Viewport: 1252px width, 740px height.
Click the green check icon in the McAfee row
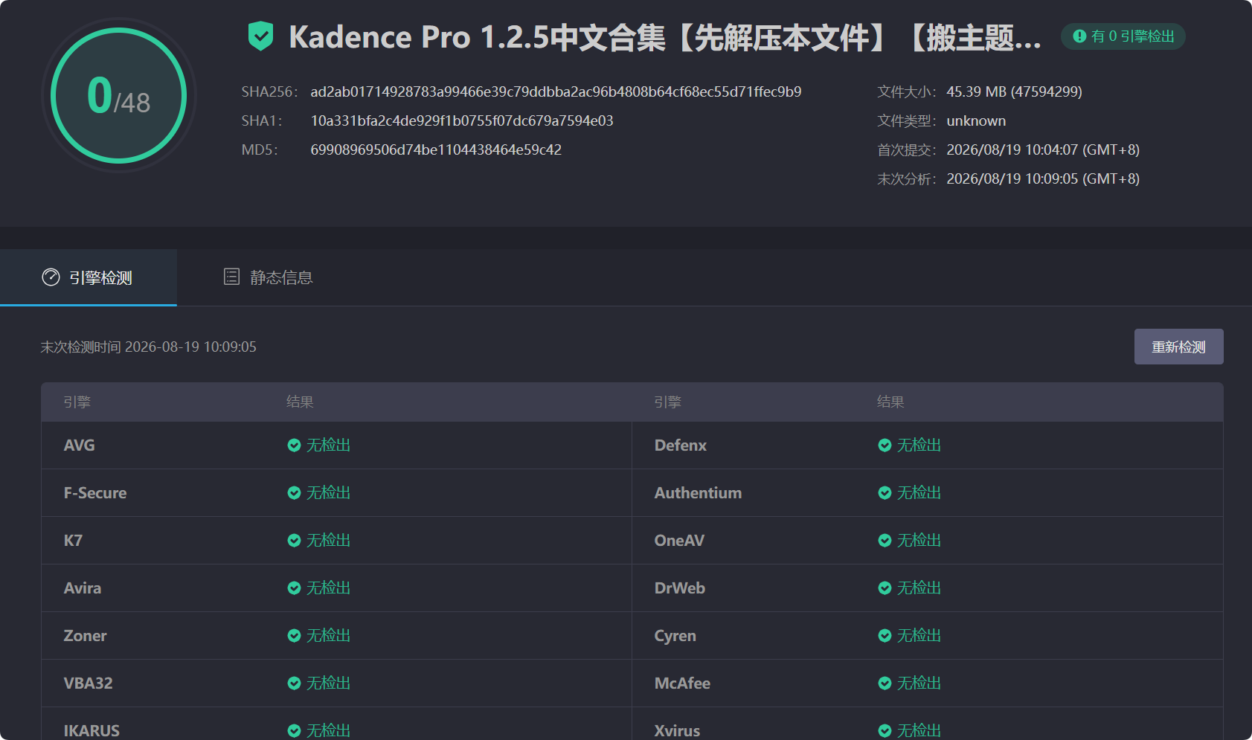(885, 683)
